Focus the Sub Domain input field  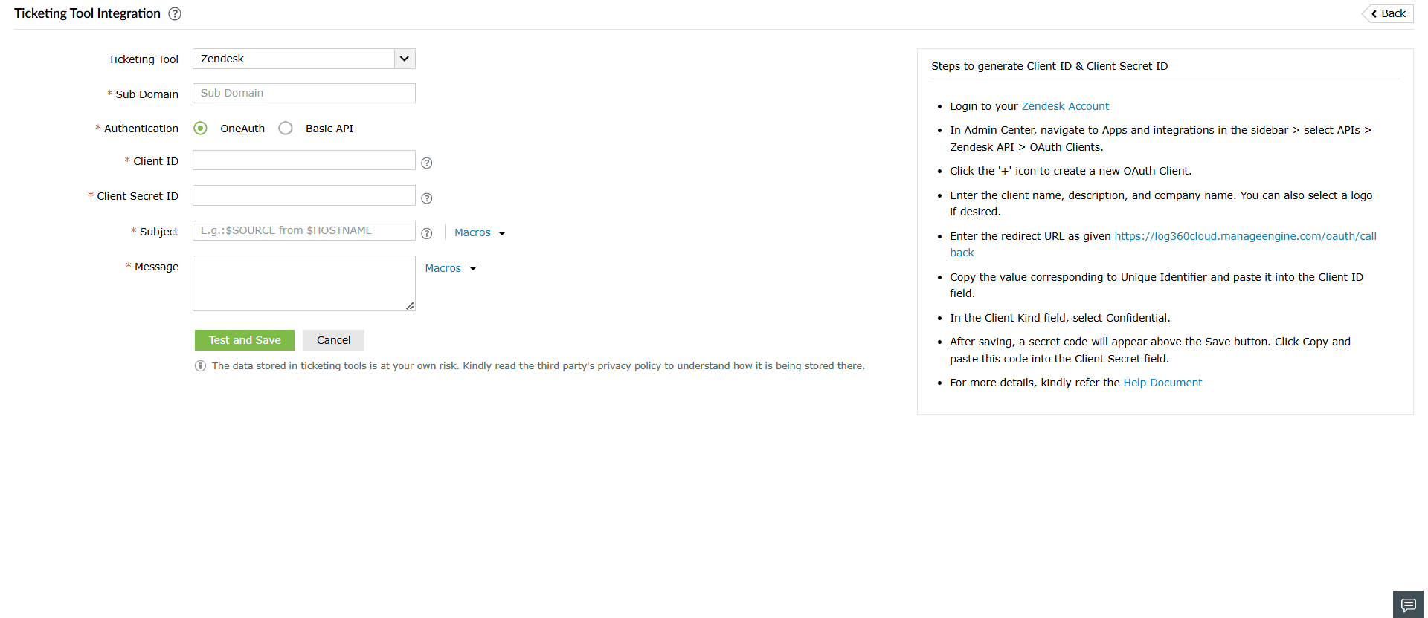click(x=304, y=93)
